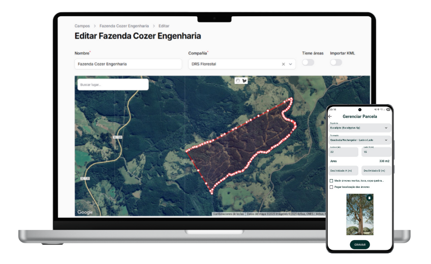
Task: Tap the back arrow in Gerenciar Parcela
Action: (330, 116)
